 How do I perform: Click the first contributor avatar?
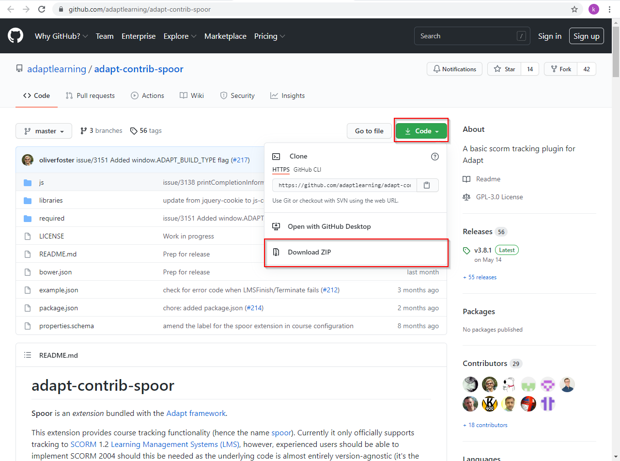point(470,384)
